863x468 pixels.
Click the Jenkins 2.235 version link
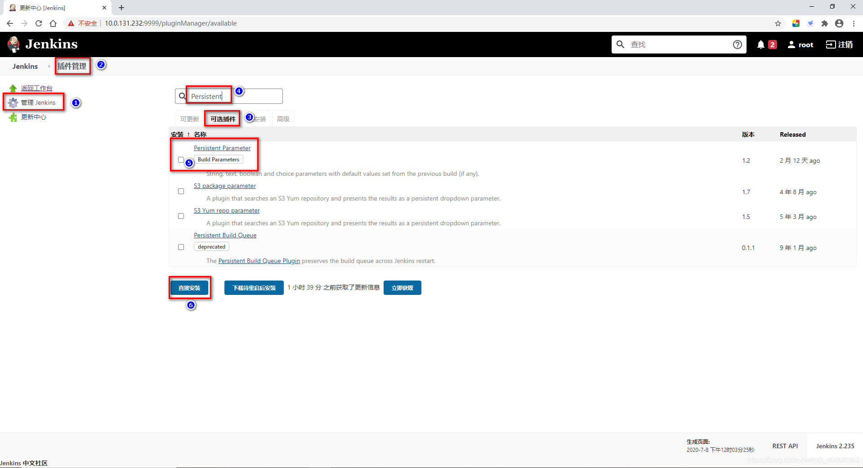835,446
